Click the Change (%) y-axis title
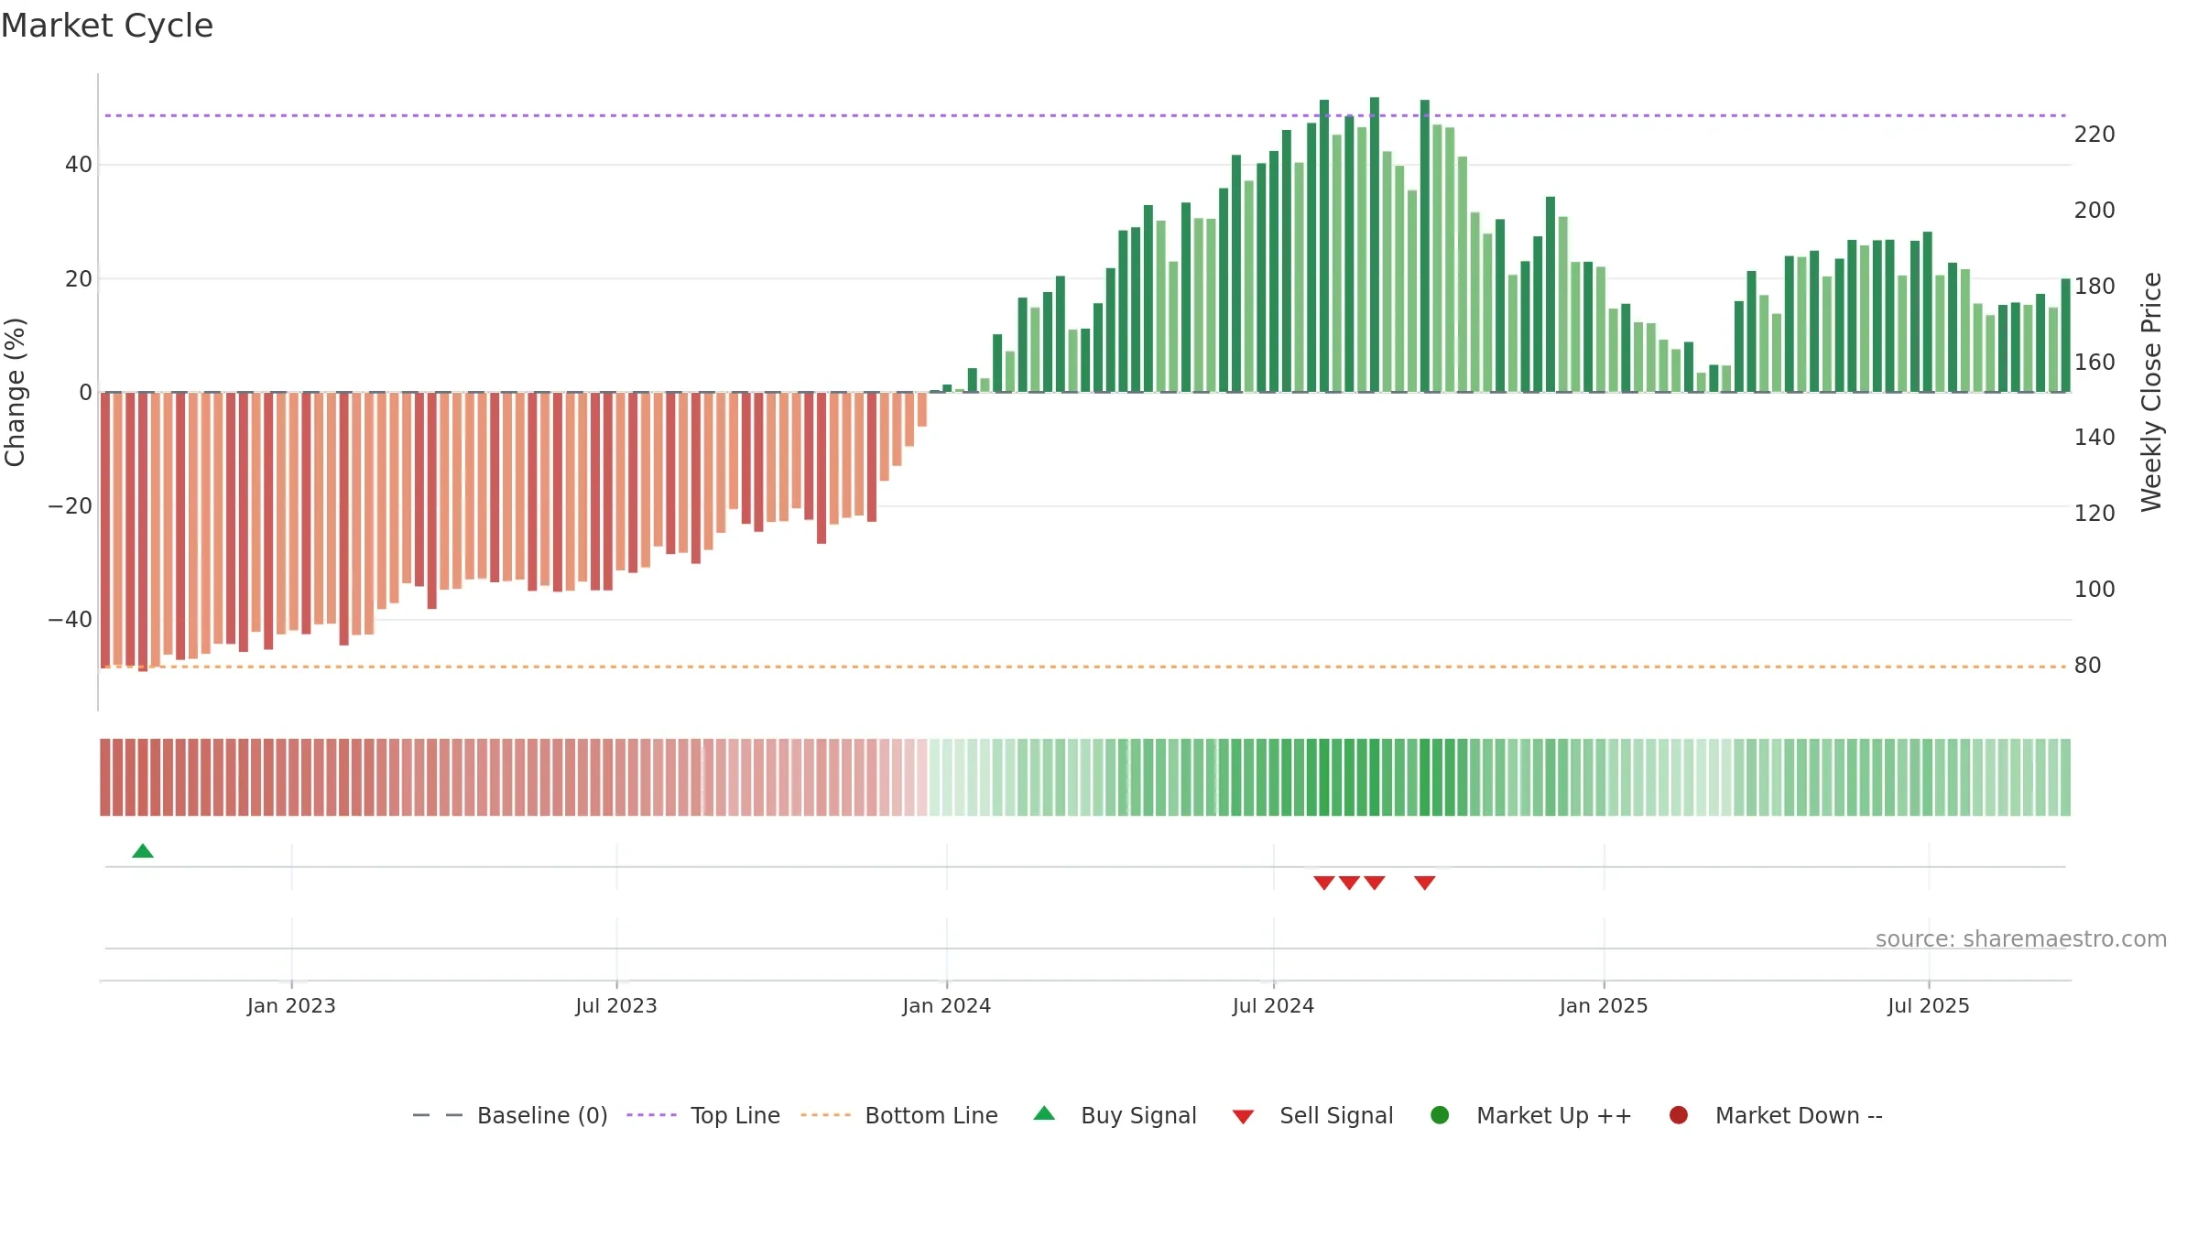This screenshot has width=2198, height=1236. point(16,392)
